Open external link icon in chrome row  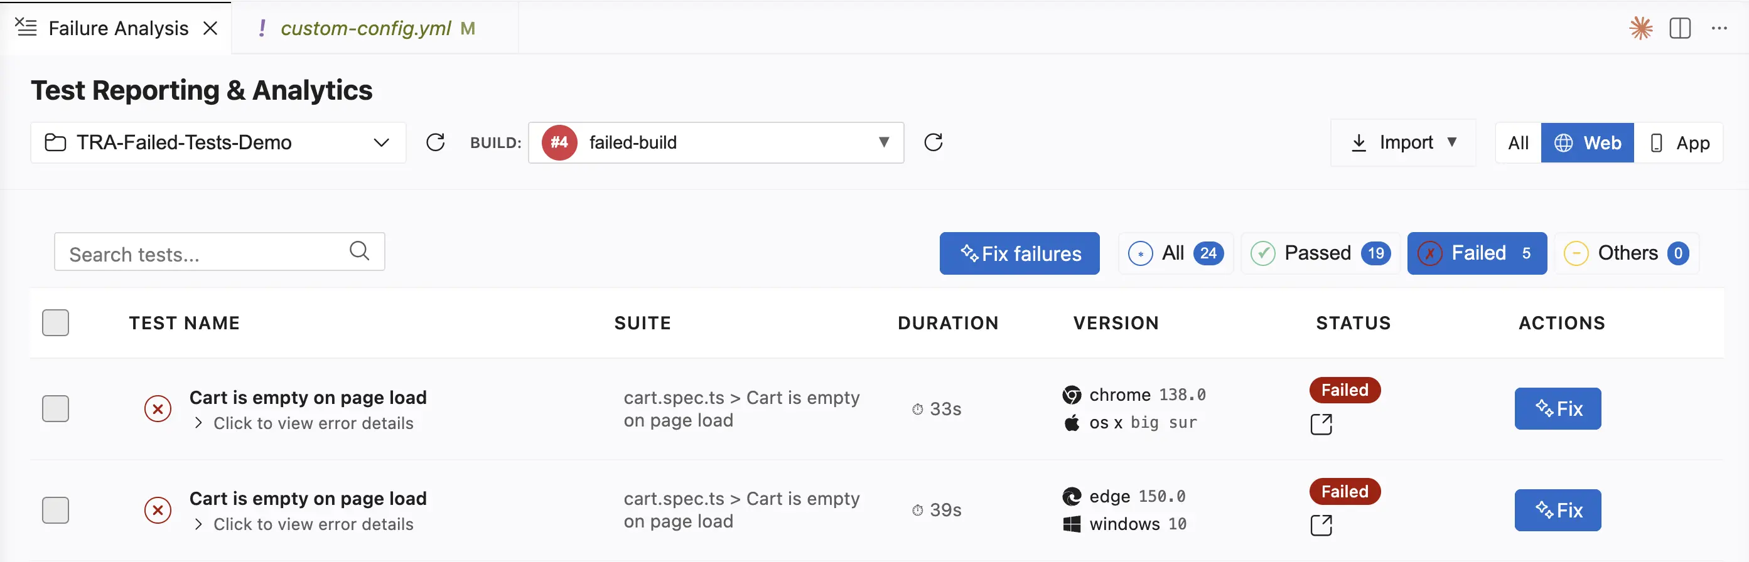pos(1321,424)
